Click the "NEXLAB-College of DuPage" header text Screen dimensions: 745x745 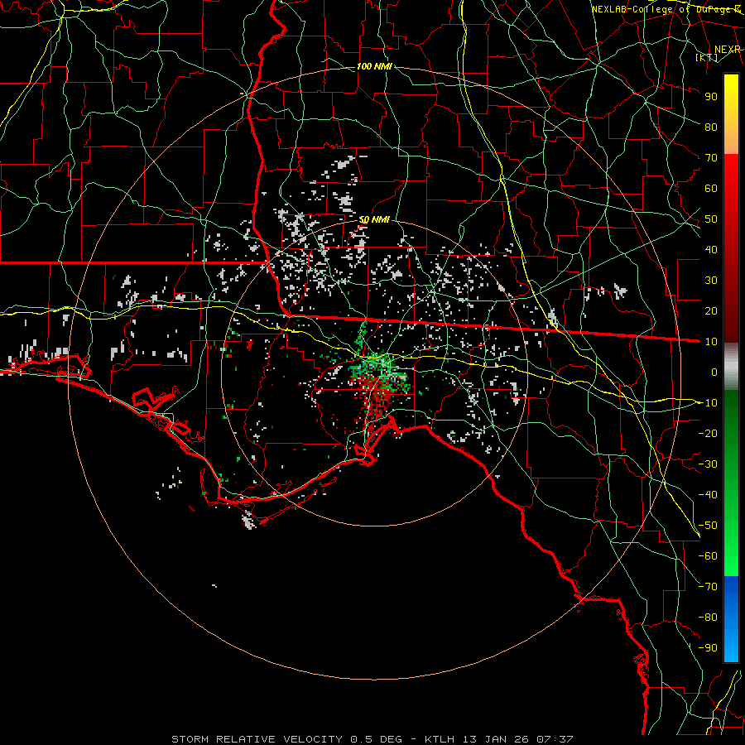click(x=661, y=9)
